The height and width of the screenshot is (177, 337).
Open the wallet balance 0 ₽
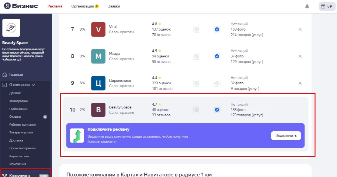pyautogui.click(x=326, y=6)
